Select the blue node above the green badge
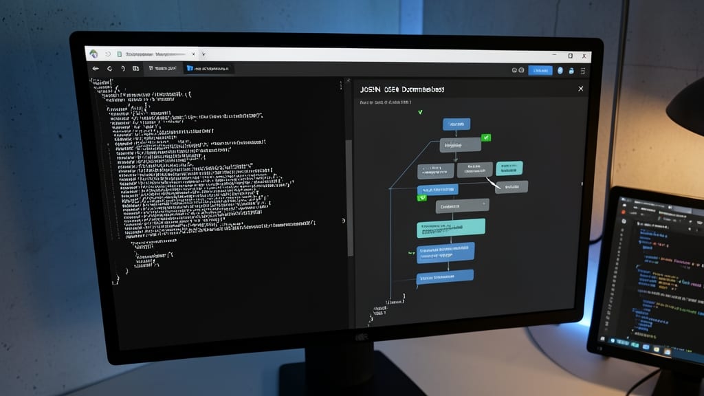Screen dimensions: 704x396 [x=438, y=190]
